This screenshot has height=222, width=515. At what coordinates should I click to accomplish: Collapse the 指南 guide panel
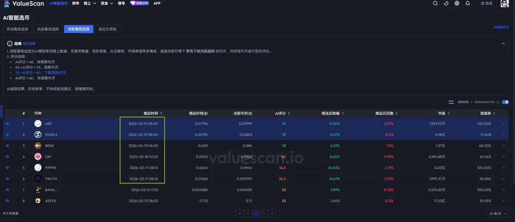click(503, 43)
